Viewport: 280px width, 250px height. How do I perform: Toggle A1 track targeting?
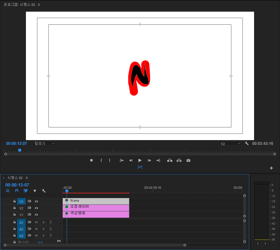21,222
